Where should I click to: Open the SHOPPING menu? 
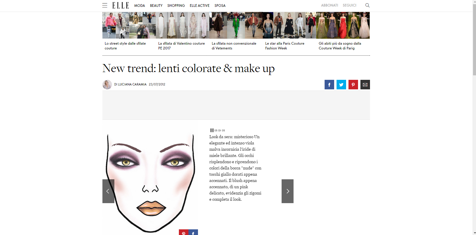pyautogui.click(x=176, y=6)
